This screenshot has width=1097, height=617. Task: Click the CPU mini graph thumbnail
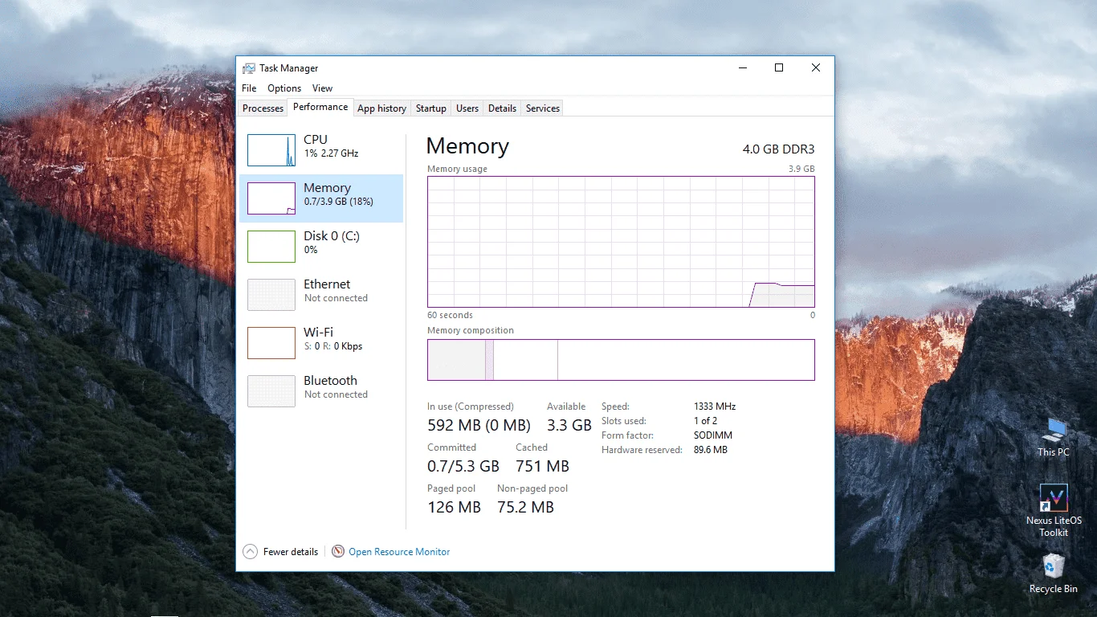click(x=271, y=150)
